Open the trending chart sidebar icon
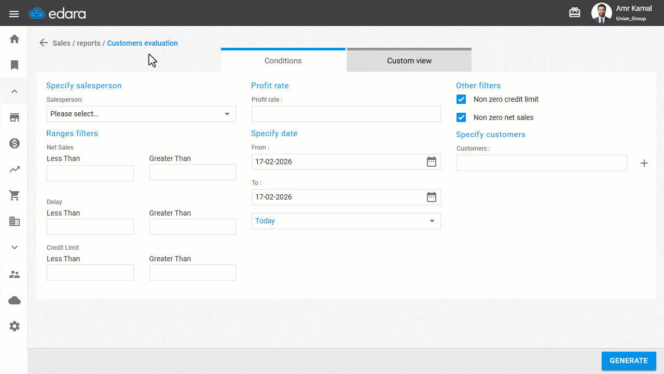 point(15,169)
